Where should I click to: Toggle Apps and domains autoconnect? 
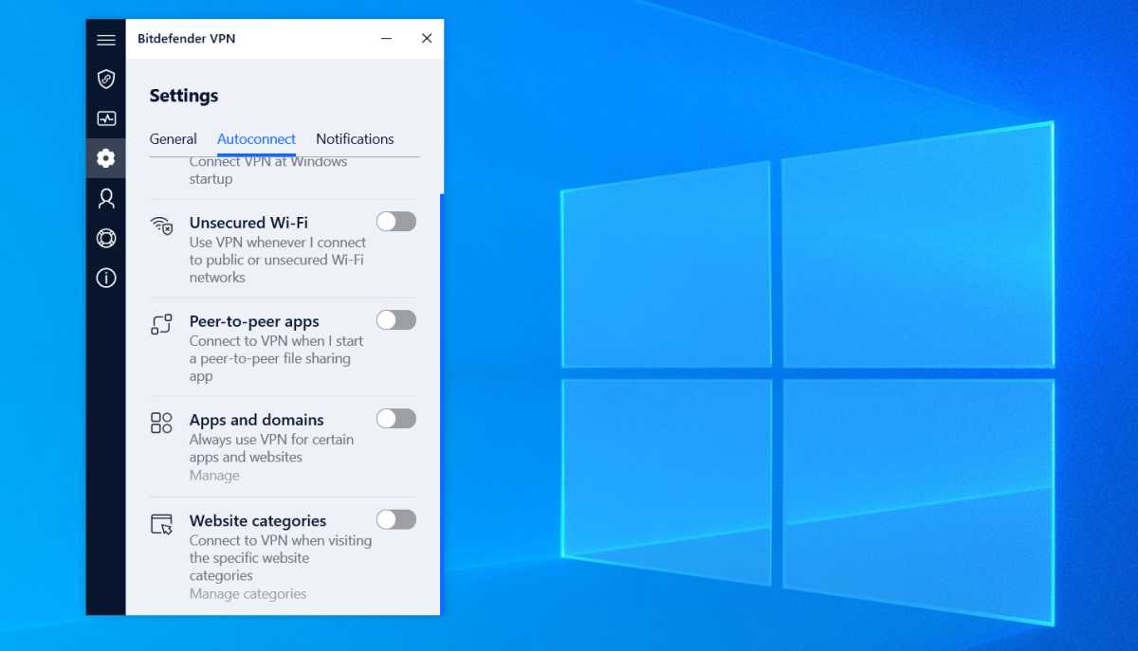pos(396,419)
